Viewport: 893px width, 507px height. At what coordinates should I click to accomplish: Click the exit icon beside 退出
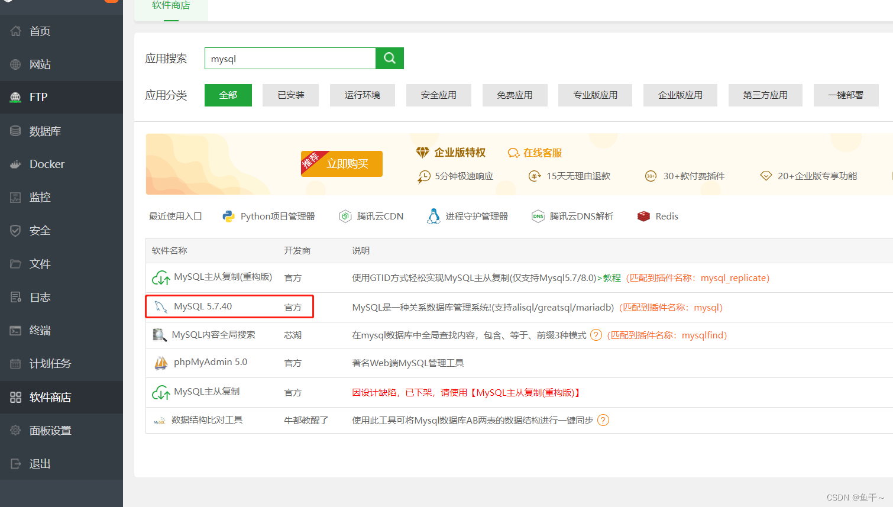15,463
